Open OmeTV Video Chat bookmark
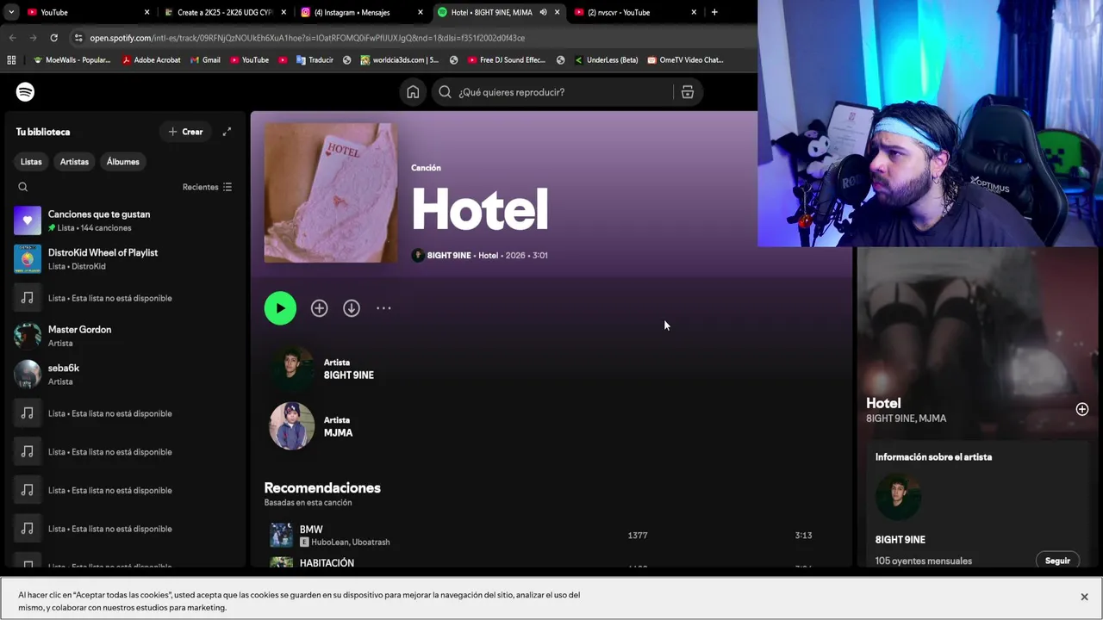Image resolution: width=1103 pixels, height=620 pixels. 685,60
